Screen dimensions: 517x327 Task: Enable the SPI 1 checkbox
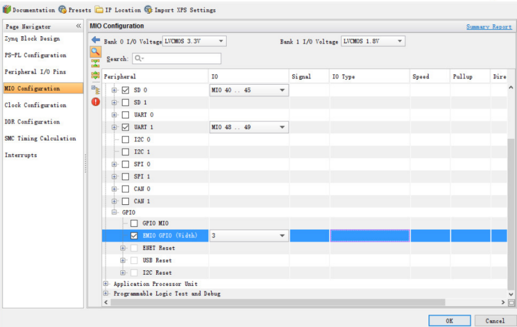click(x=125, y=177)
